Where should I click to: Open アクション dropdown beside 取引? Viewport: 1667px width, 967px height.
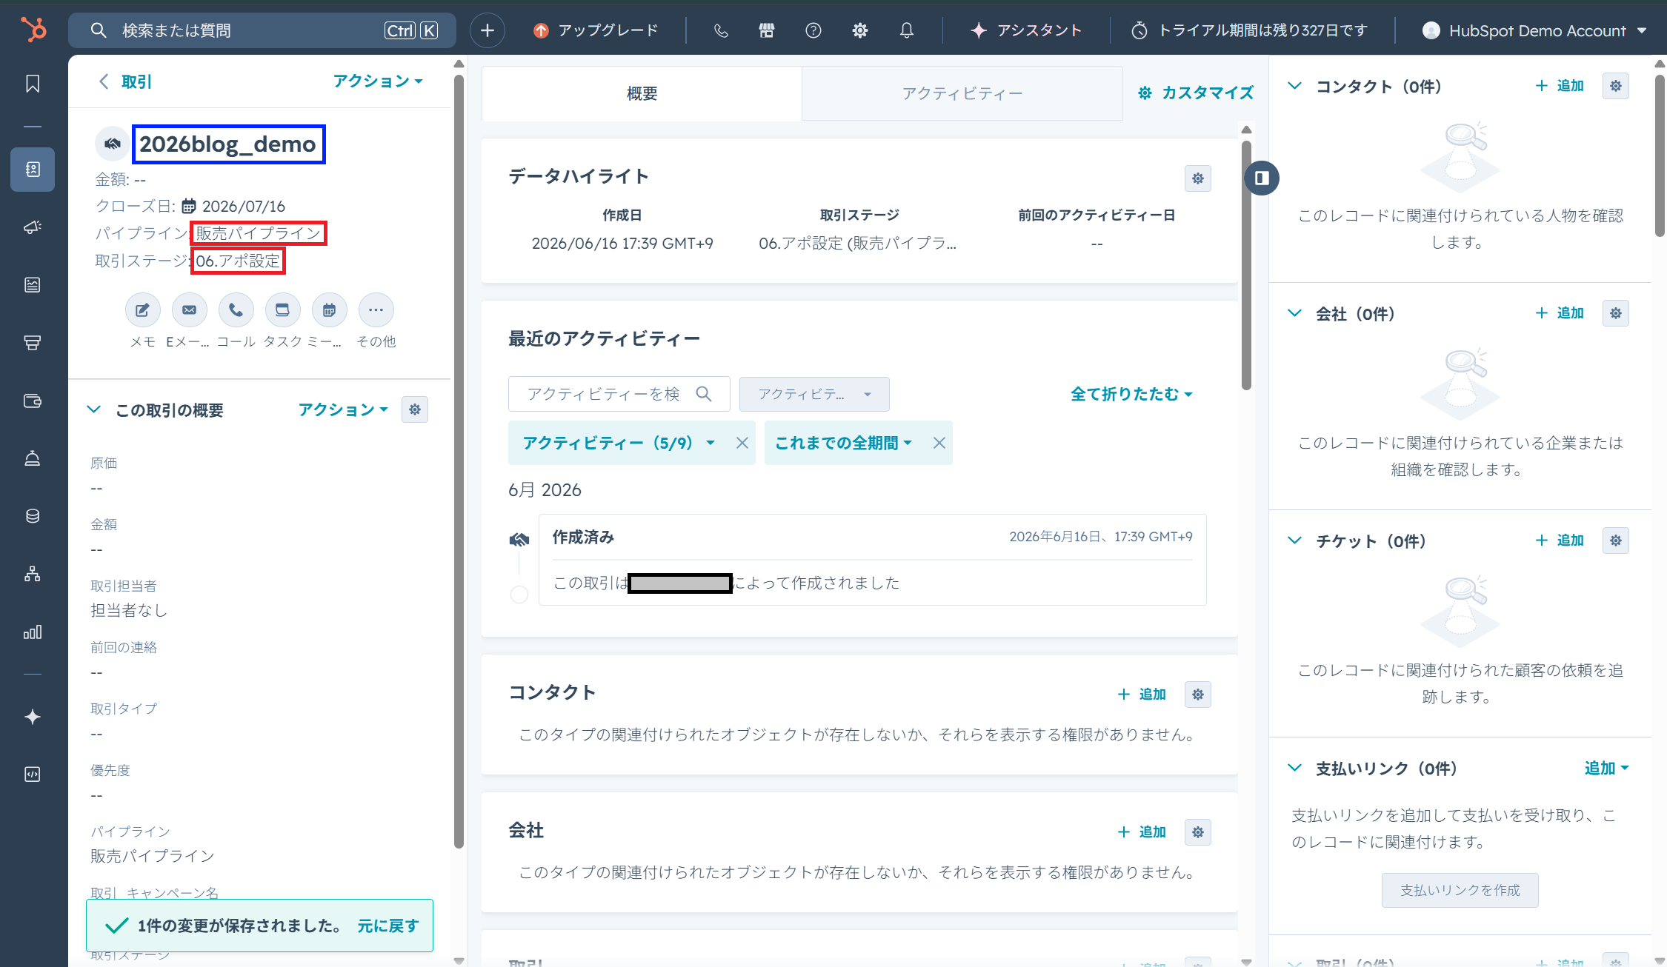[x=378, y=81]
